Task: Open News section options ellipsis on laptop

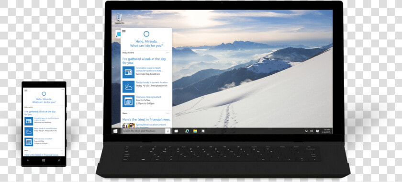Action: click(x=167, y=113)
